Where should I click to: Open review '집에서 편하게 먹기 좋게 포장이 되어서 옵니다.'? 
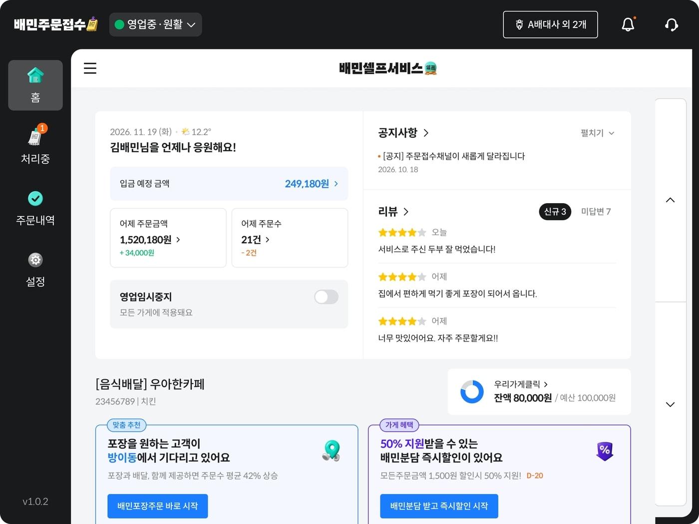(457, 293)
